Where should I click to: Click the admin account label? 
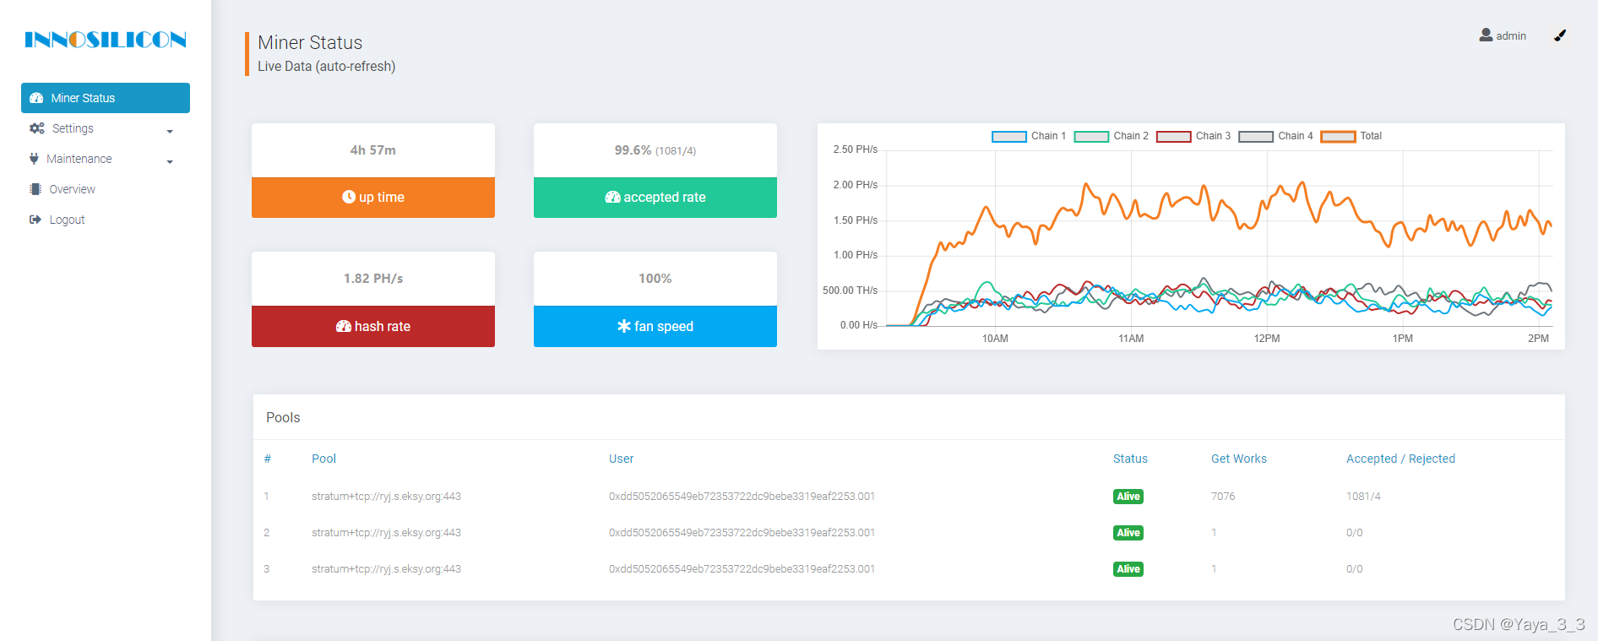[1511, 36]
